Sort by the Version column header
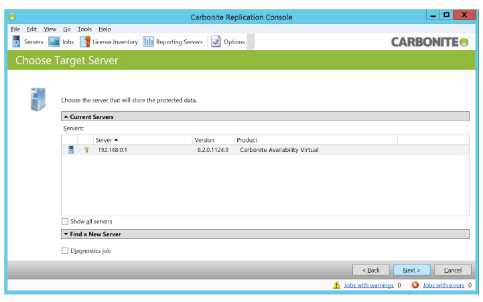The height and width of the screenshot is (302, 483). click(x=213, y=140)
